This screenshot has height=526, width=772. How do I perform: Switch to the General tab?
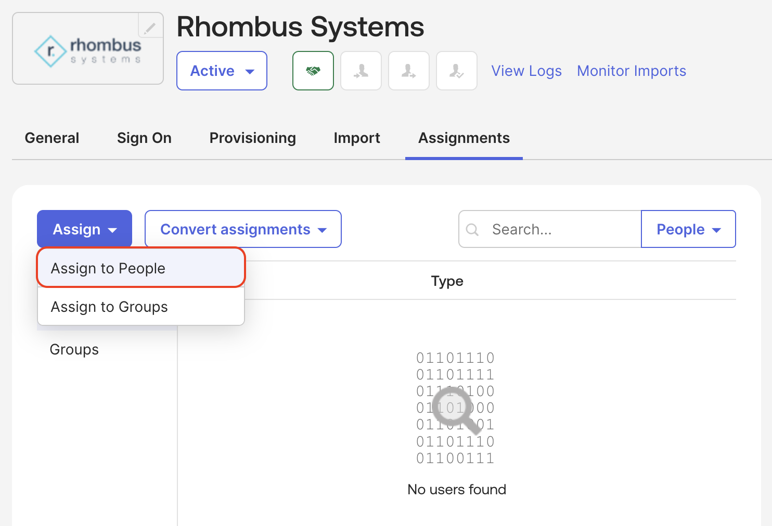(52, 138)
